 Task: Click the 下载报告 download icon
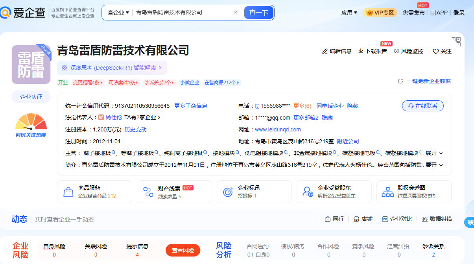point(360,51)
